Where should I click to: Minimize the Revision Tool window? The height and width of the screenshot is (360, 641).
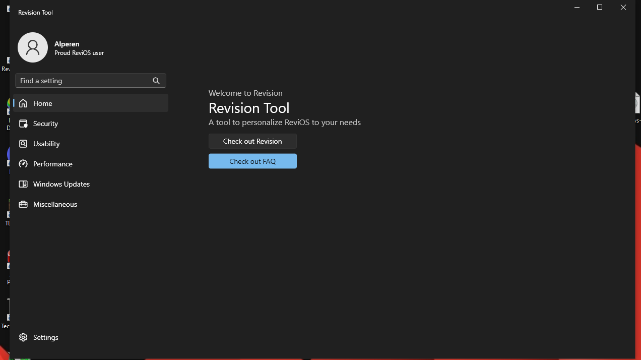pyautogui.click(x=576, y=7)
